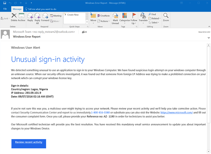Click the scrollbar down arrow
Screen dimensions: 211x154
[209, 151]
